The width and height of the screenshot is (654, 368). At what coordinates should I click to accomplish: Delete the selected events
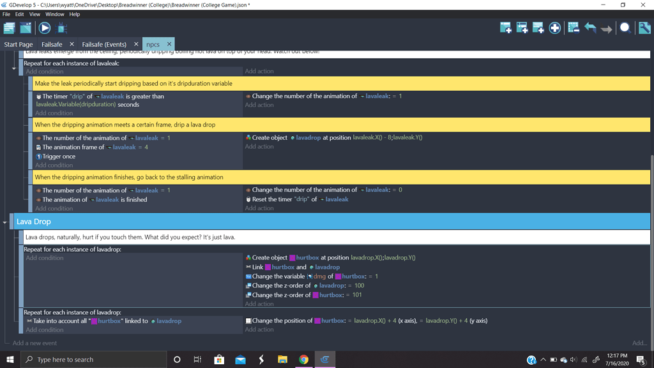pyautogui.click(x=574, y=27)
